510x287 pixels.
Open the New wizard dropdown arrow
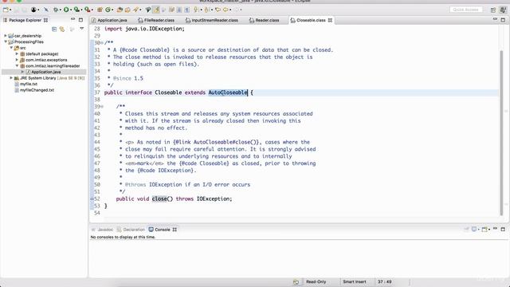point(10,10)
